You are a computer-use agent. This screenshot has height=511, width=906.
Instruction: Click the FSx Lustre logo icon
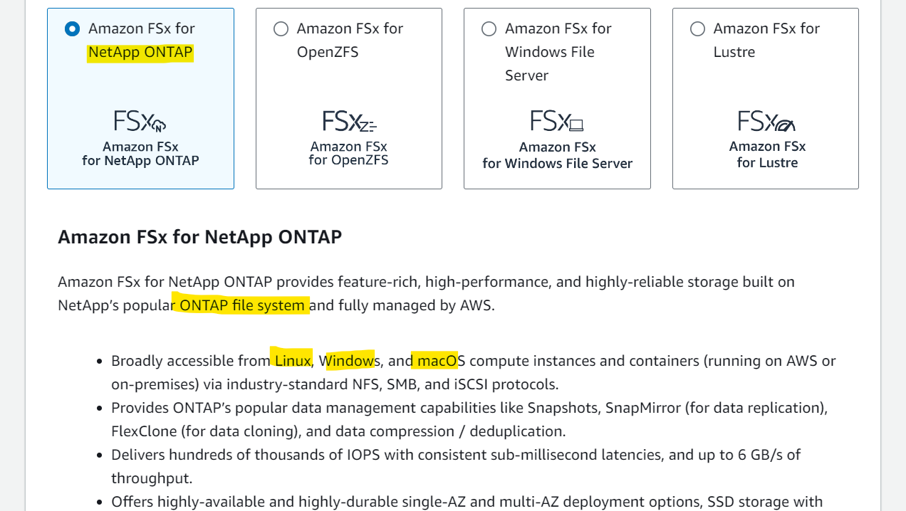tap(766, 121)
